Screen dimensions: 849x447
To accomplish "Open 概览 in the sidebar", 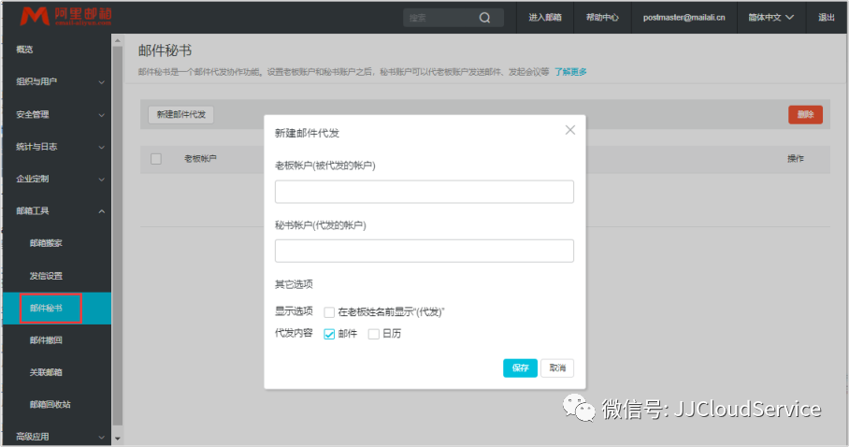I will [x=24, y=50].
